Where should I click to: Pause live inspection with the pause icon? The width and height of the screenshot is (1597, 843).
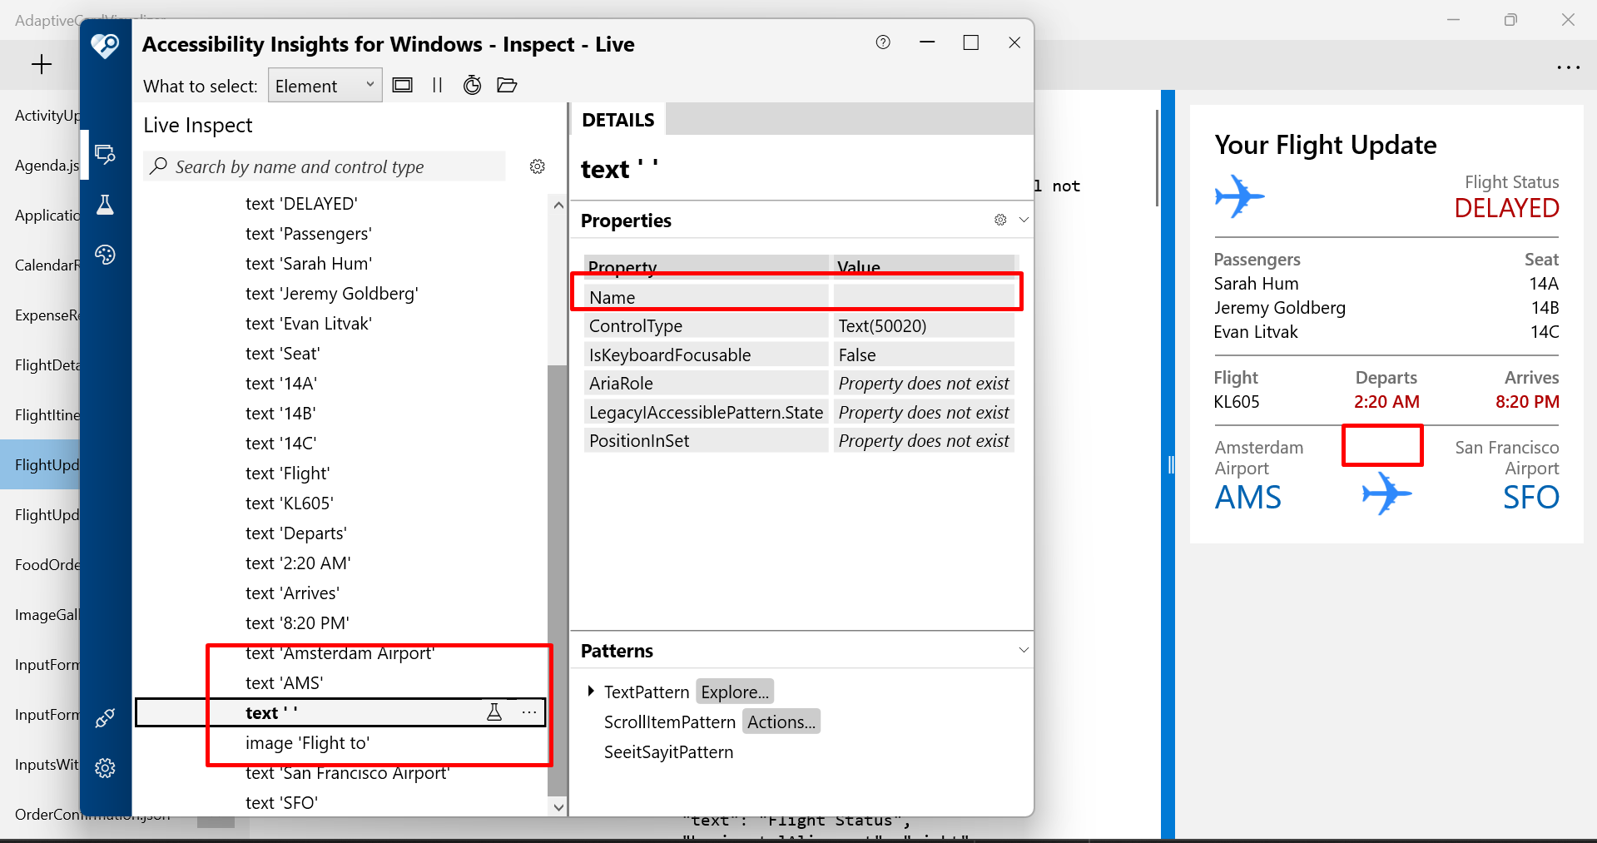(437, 85)
